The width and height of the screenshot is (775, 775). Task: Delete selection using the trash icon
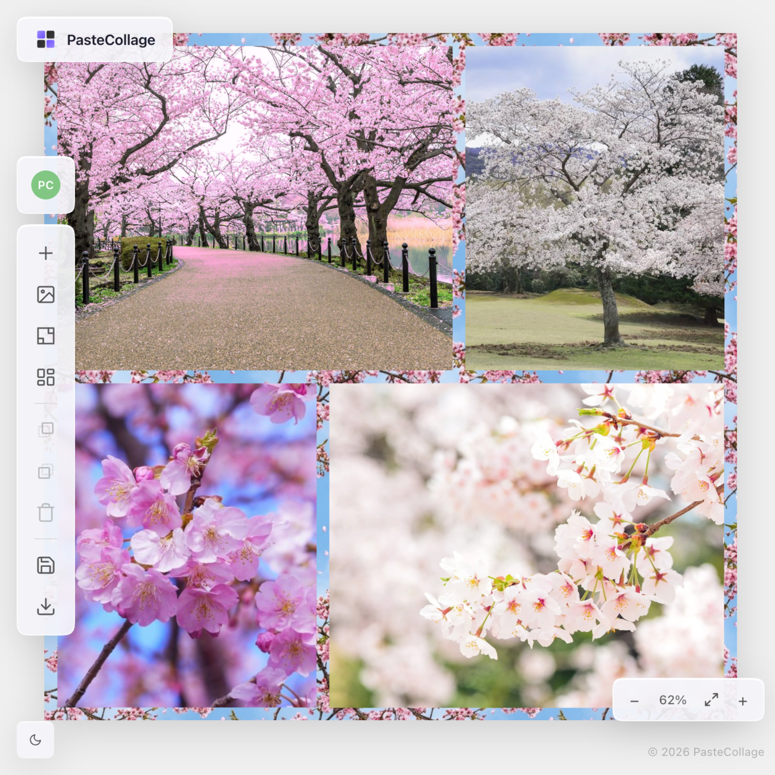(x=46, y=512)
